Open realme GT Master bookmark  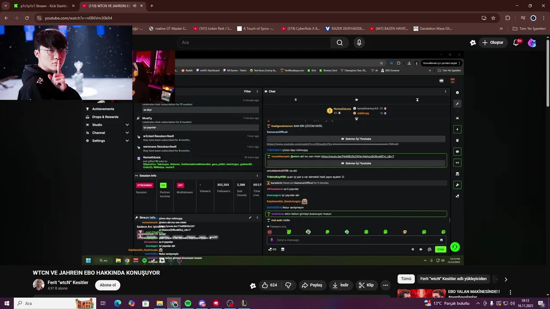[168, 29]
